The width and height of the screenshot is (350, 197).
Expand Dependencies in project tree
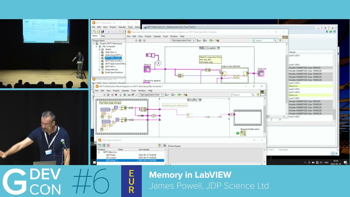coord(100,69)
